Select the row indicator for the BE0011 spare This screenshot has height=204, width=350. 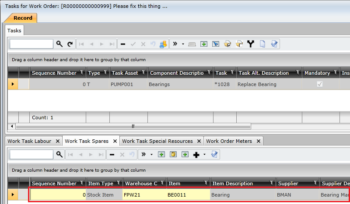[x=13, y=194]
